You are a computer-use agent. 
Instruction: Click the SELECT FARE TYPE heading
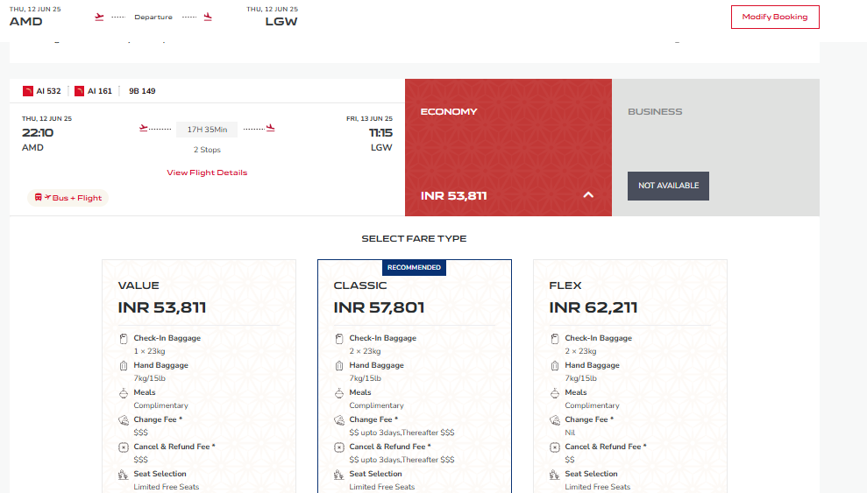[414, 238]
